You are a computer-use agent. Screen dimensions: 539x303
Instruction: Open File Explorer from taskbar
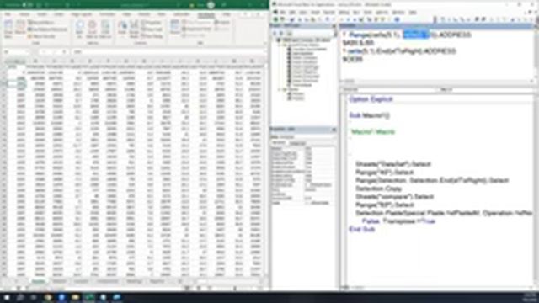pos(75,297)
